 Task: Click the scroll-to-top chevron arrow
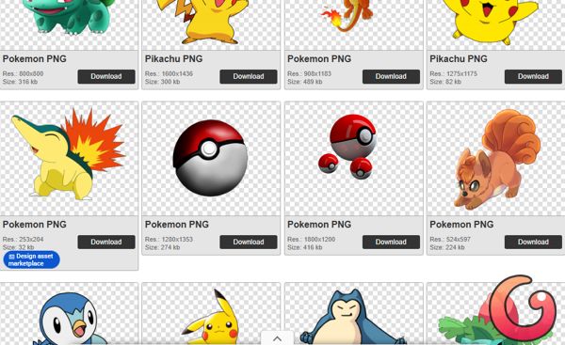pos(277,338)
